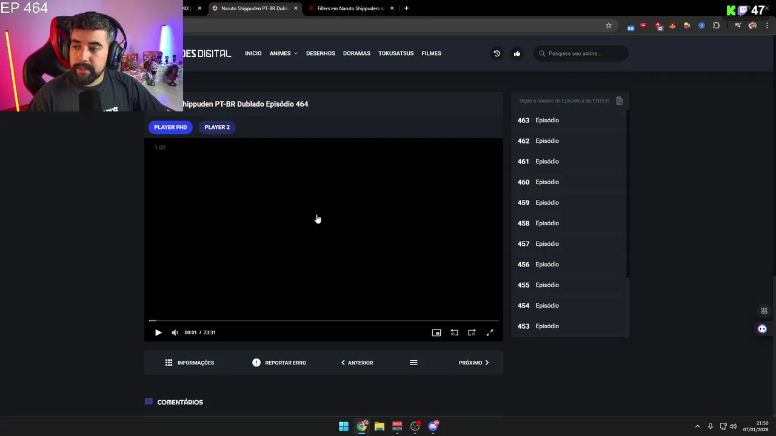Go to ANTERIOR episode
The image size is (776, 436).
[357, 363]
